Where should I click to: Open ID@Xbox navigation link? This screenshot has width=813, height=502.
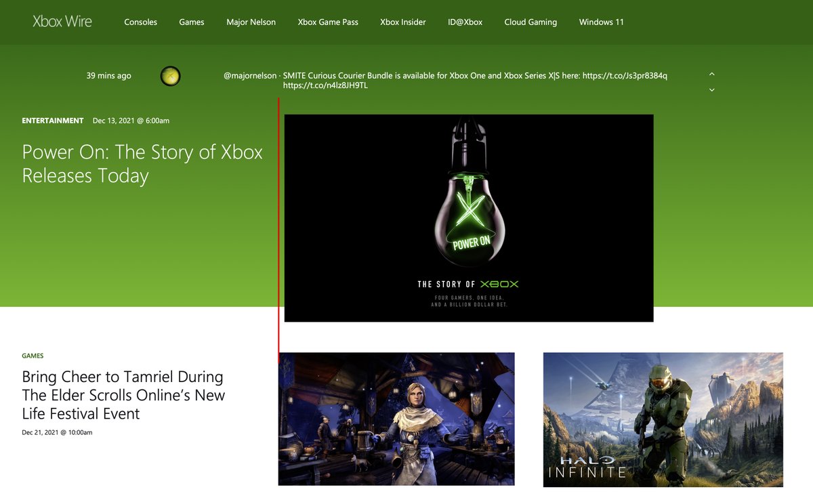465,22
